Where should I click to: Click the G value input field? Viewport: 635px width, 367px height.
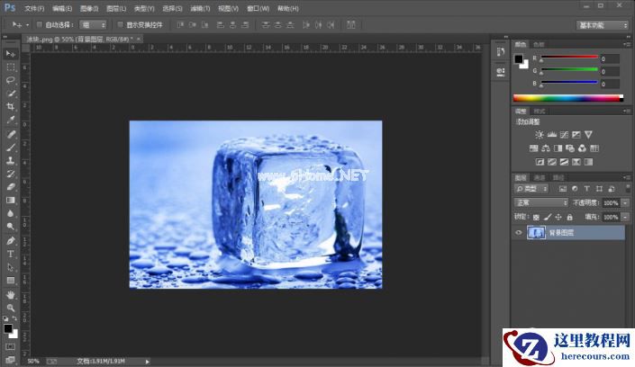click(x=610, y=72)
